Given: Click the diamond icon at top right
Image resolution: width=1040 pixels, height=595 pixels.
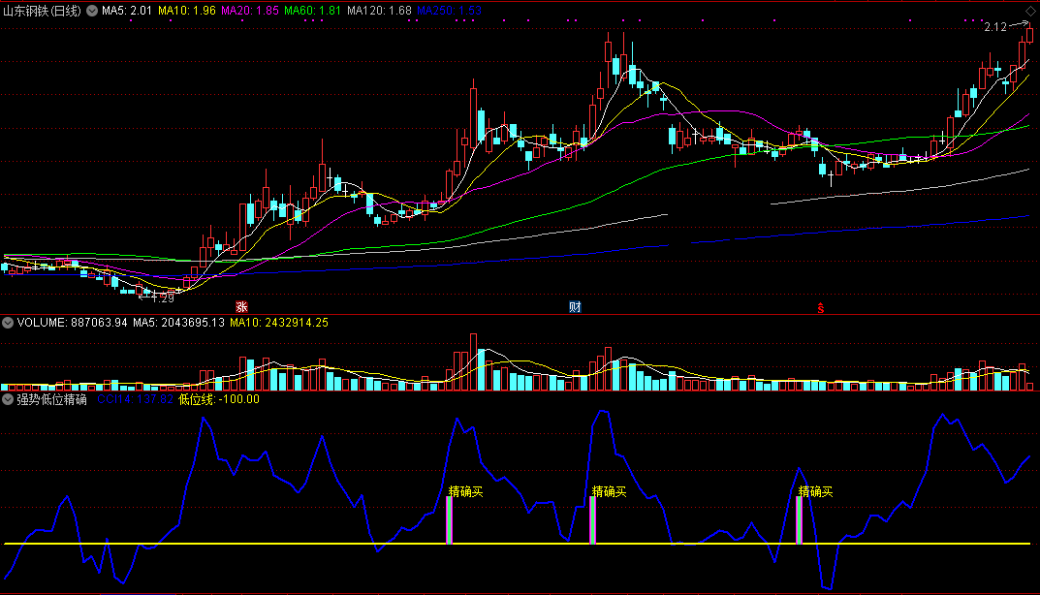Looking at the screenshot, I should coord(1030,12).
